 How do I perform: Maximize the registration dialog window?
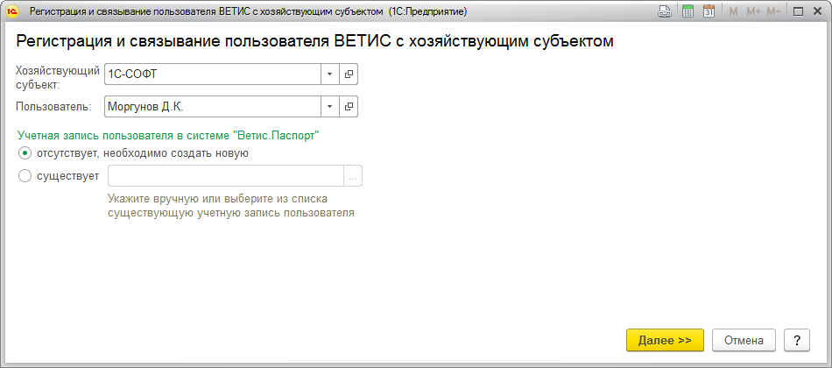798,11
